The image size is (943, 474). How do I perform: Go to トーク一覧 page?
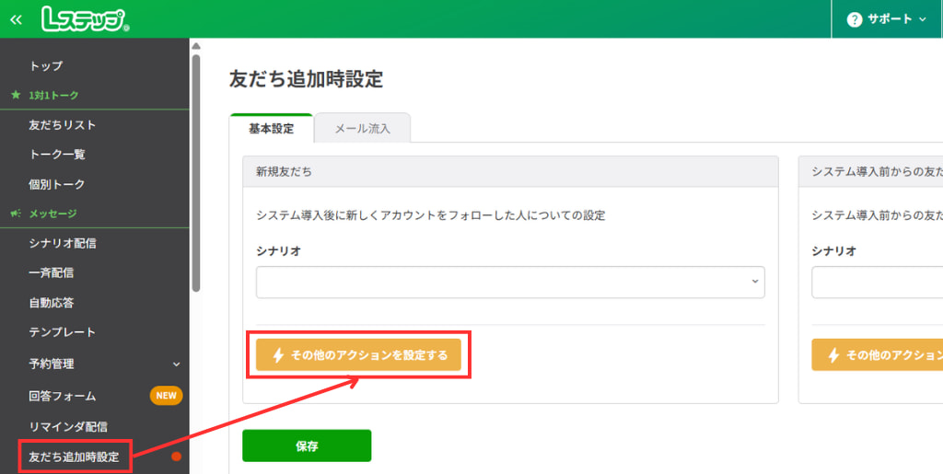click(57, 155)
